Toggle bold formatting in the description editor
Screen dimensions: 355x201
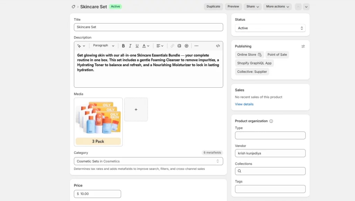[x=123, y=45]
